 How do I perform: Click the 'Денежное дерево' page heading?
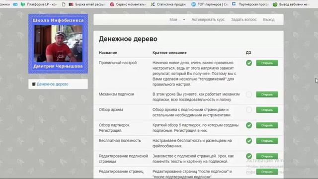[128, 39]
